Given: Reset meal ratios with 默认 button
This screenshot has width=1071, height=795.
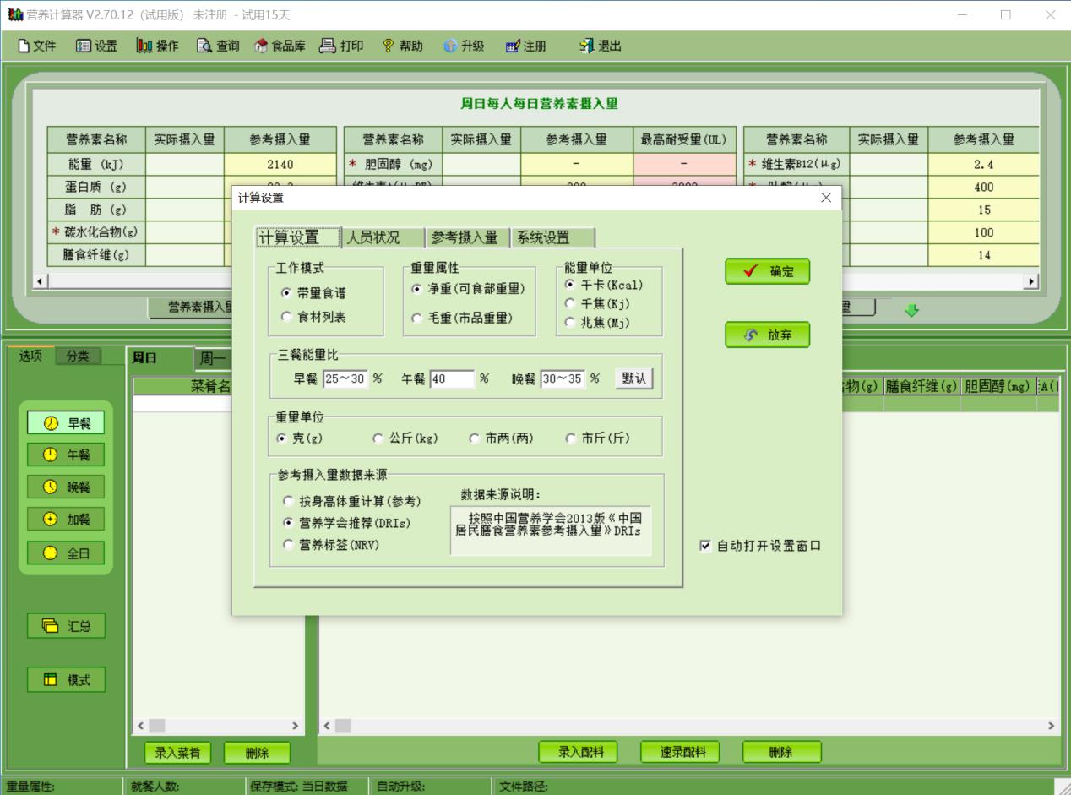Looking at the screenshot, I should tap(633, 379).
